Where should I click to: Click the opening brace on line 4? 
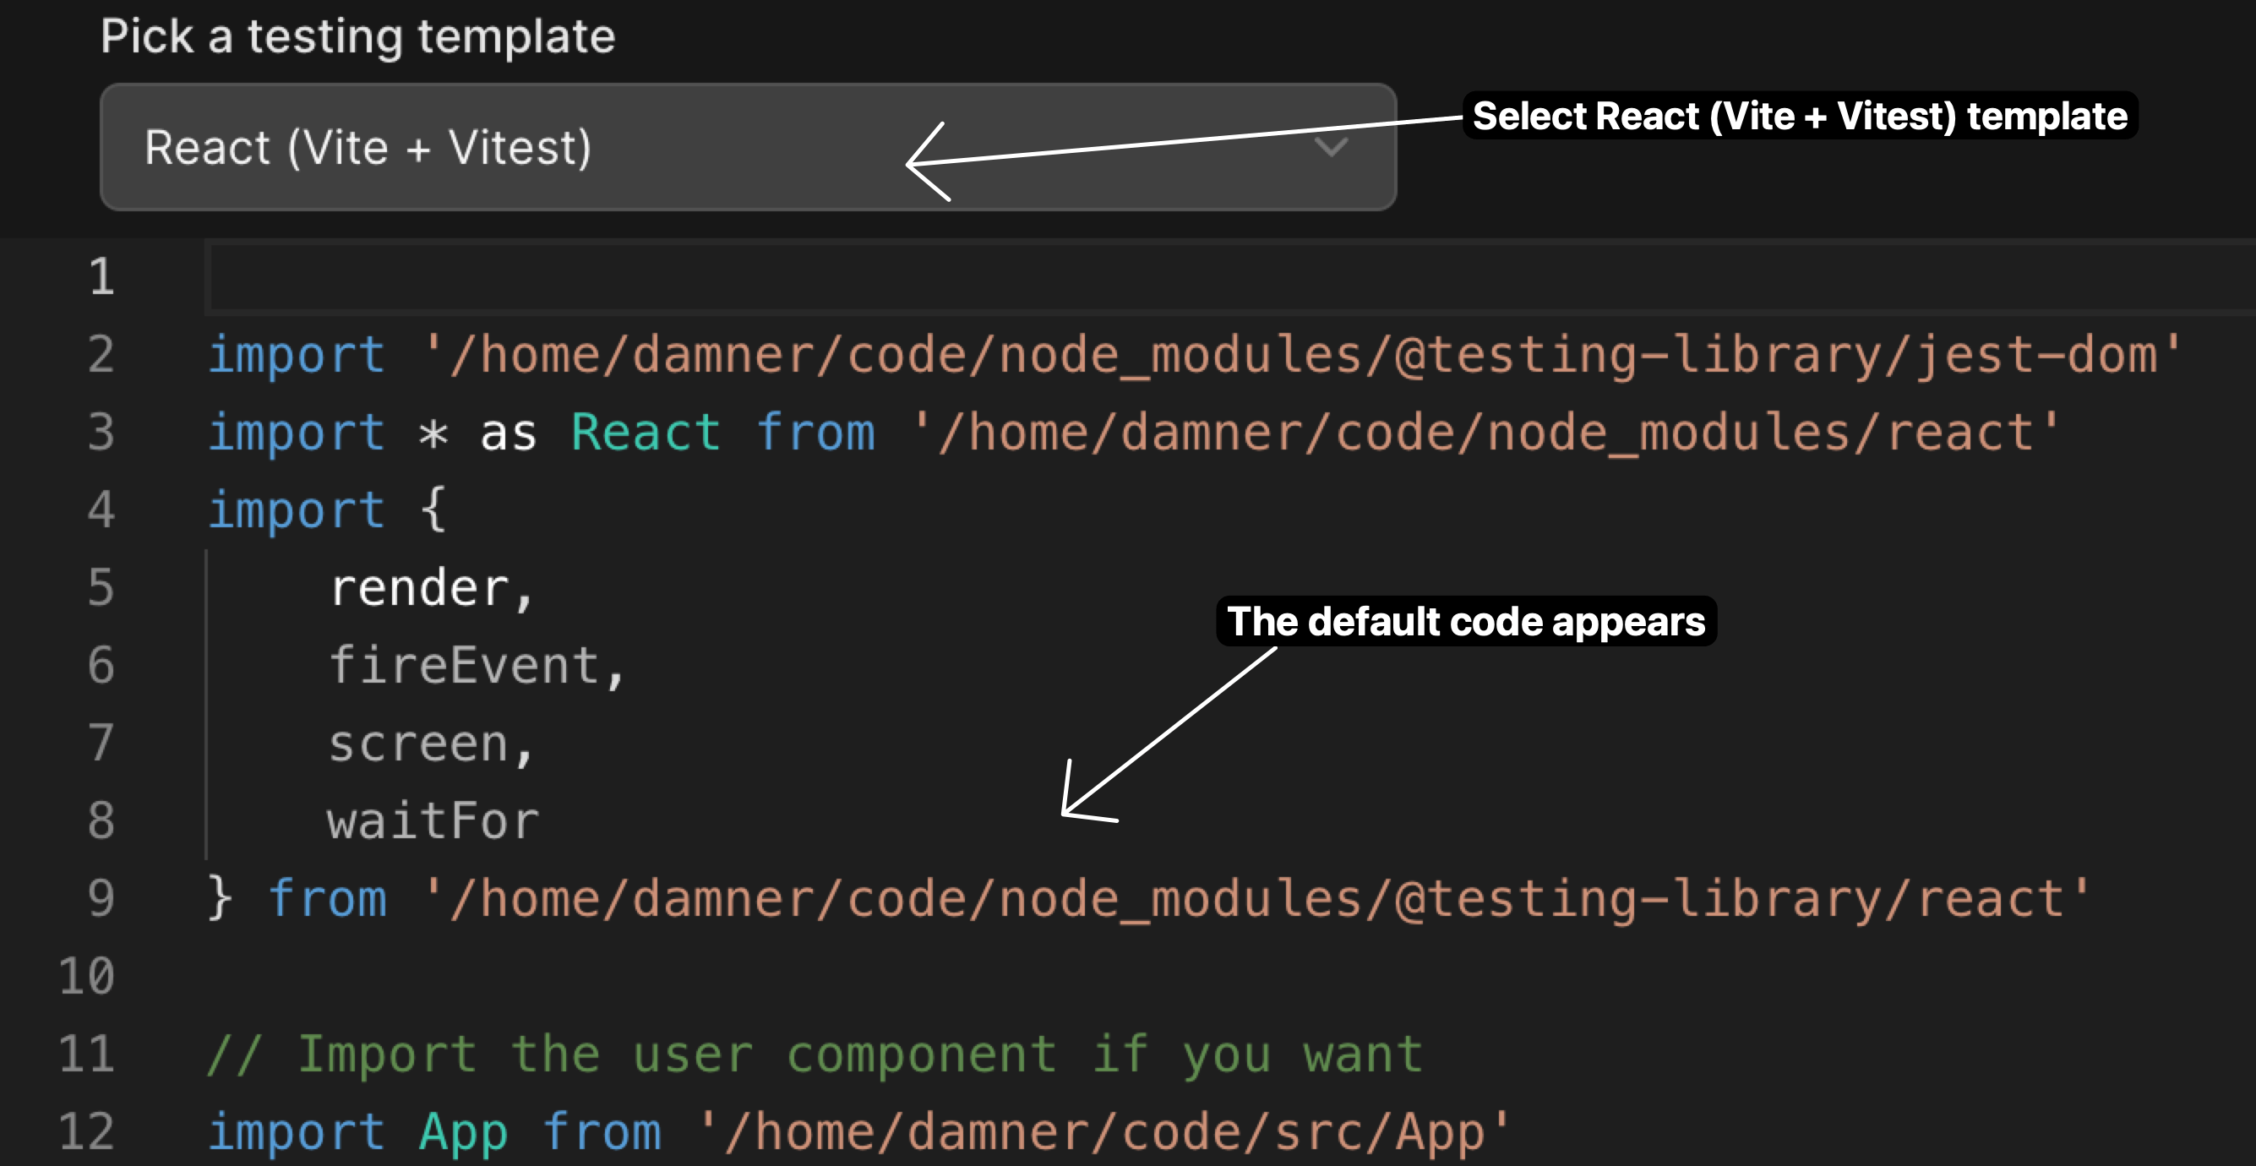click(433, 509)
